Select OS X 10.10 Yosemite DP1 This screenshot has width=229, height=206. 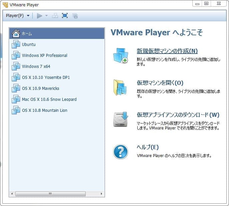pos(46,78)
